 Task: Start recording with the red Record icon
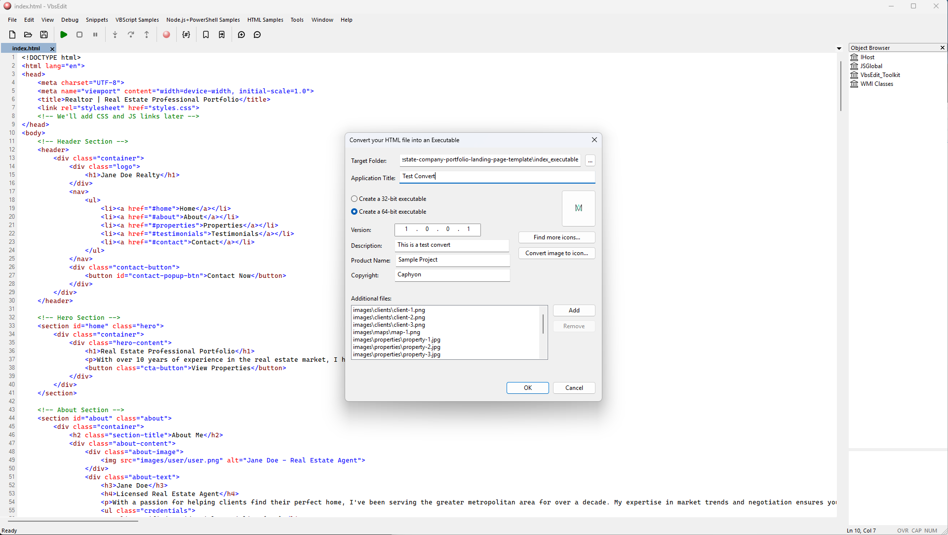coord(166,35)
